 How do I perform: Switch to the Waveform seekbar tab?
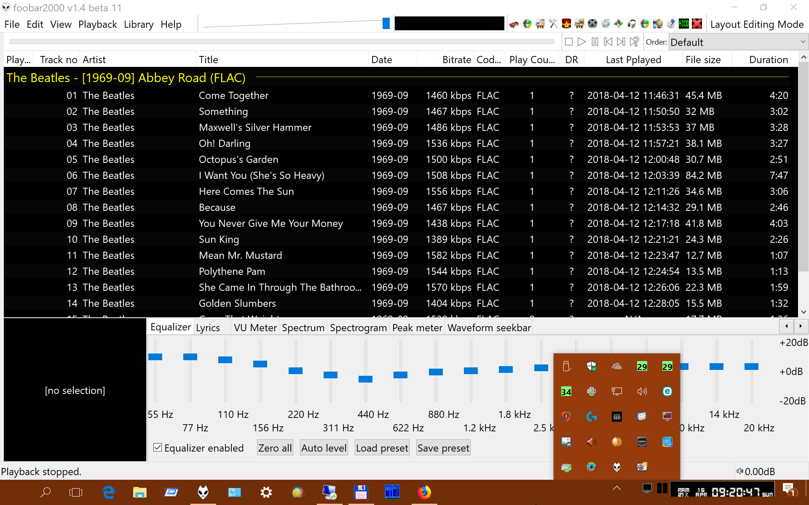coord(489,328)
